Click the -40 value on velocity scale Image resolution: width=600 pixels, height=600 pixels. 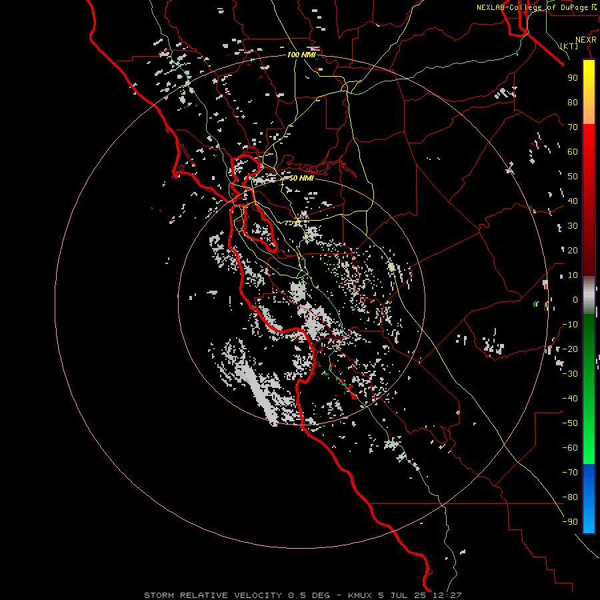[x=570, y=399]
